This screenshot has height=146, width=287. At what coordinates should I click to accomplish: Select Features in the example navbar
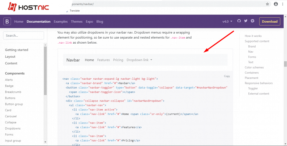coord(103,60)
